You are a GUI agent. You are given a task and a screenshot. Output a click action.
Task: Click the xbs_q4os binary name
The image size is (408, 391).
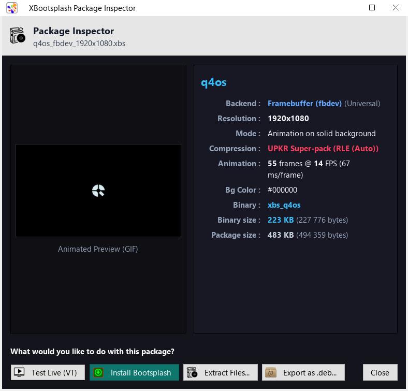[284, 205]
